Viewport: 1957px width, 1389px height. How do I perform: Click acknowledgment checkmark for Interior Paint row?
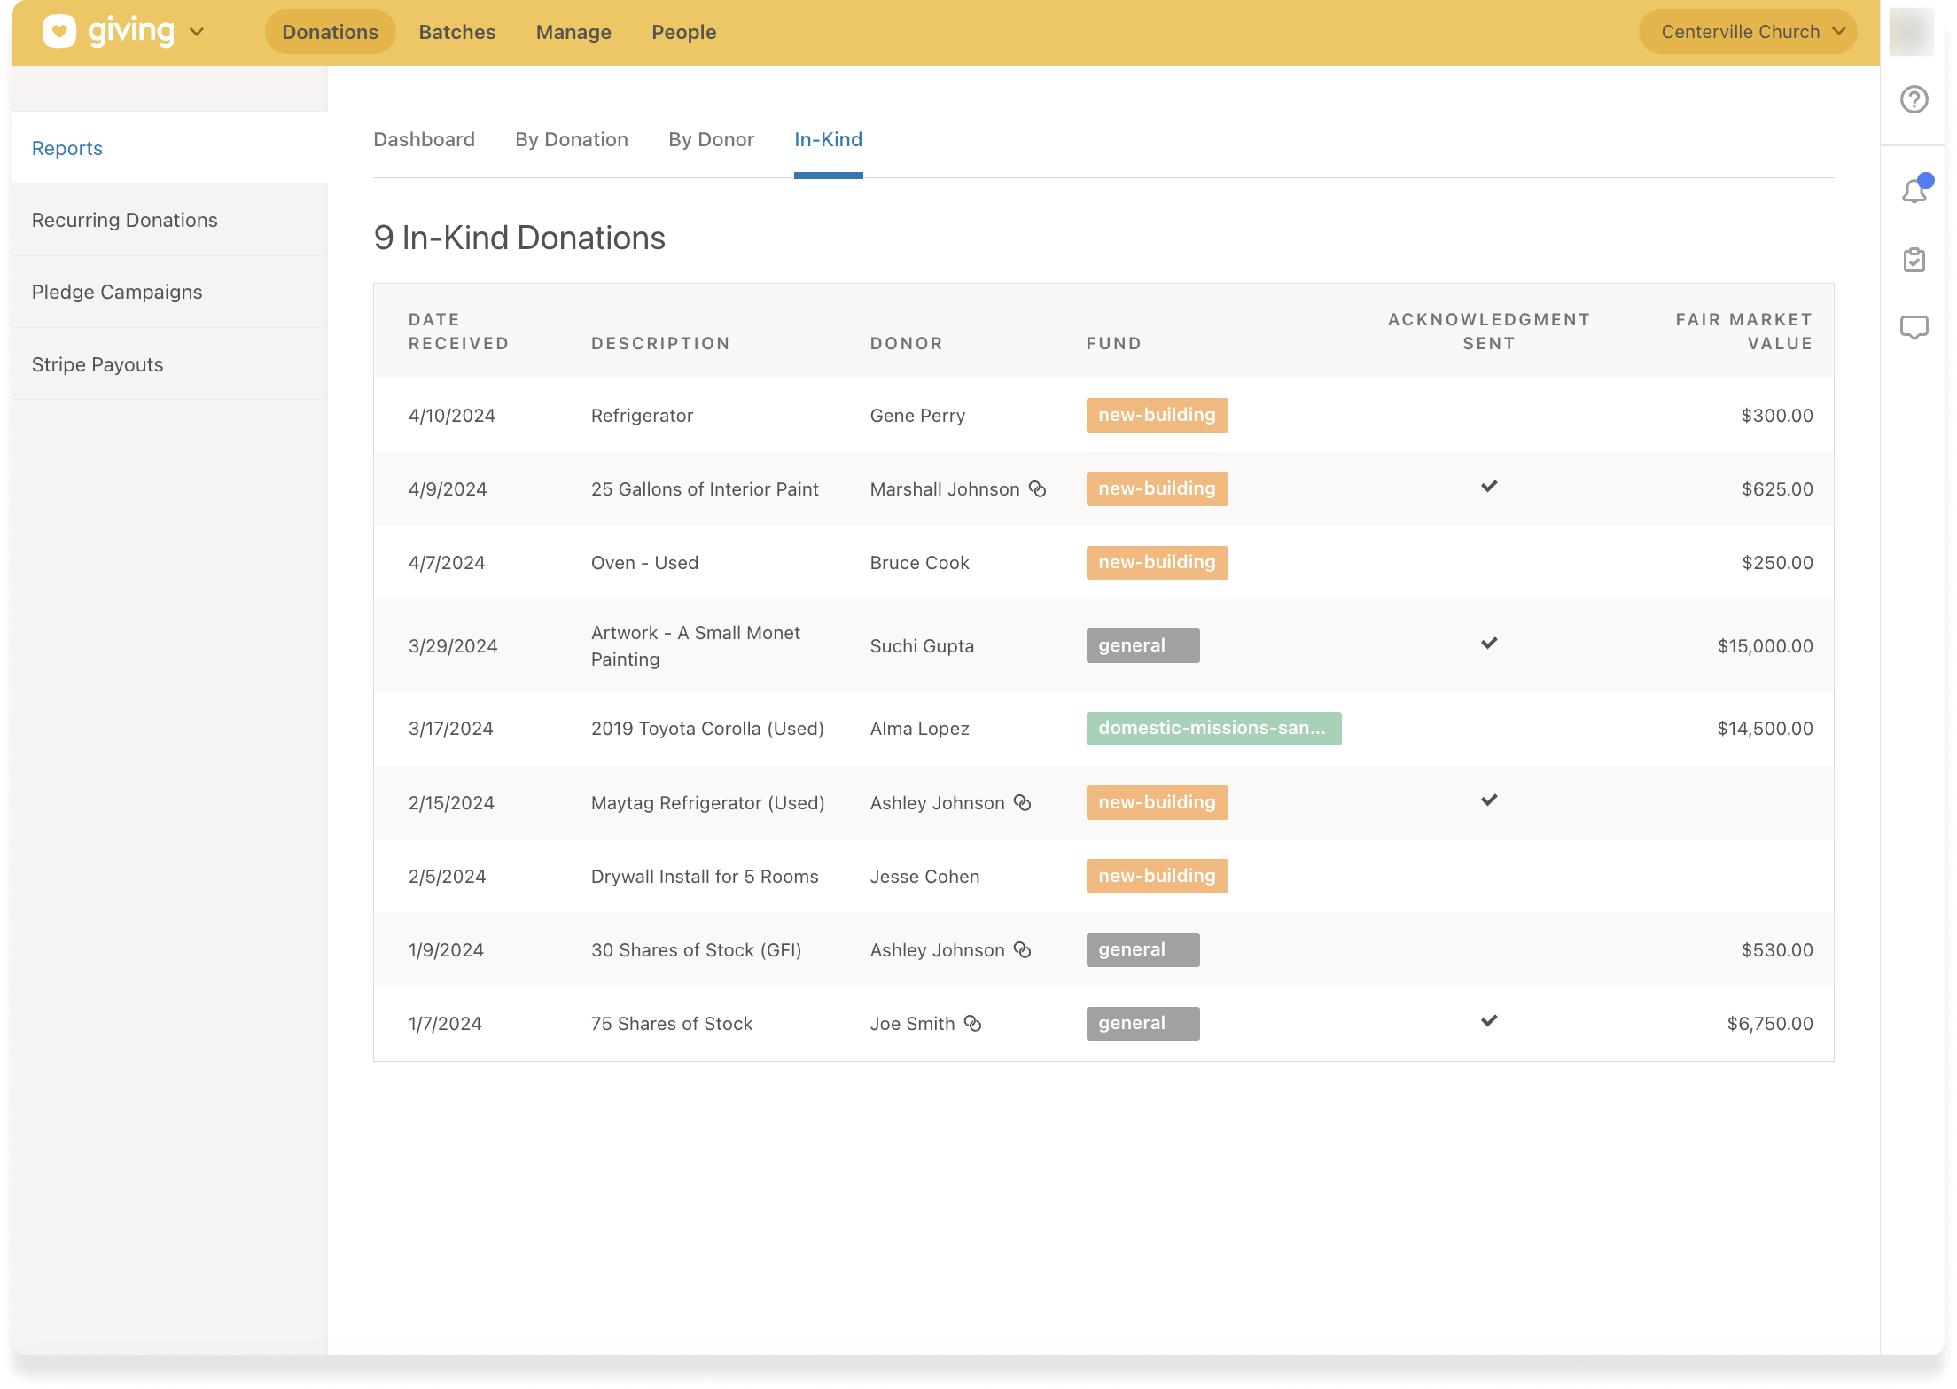pyautogui.click(x=1489, y=487)
